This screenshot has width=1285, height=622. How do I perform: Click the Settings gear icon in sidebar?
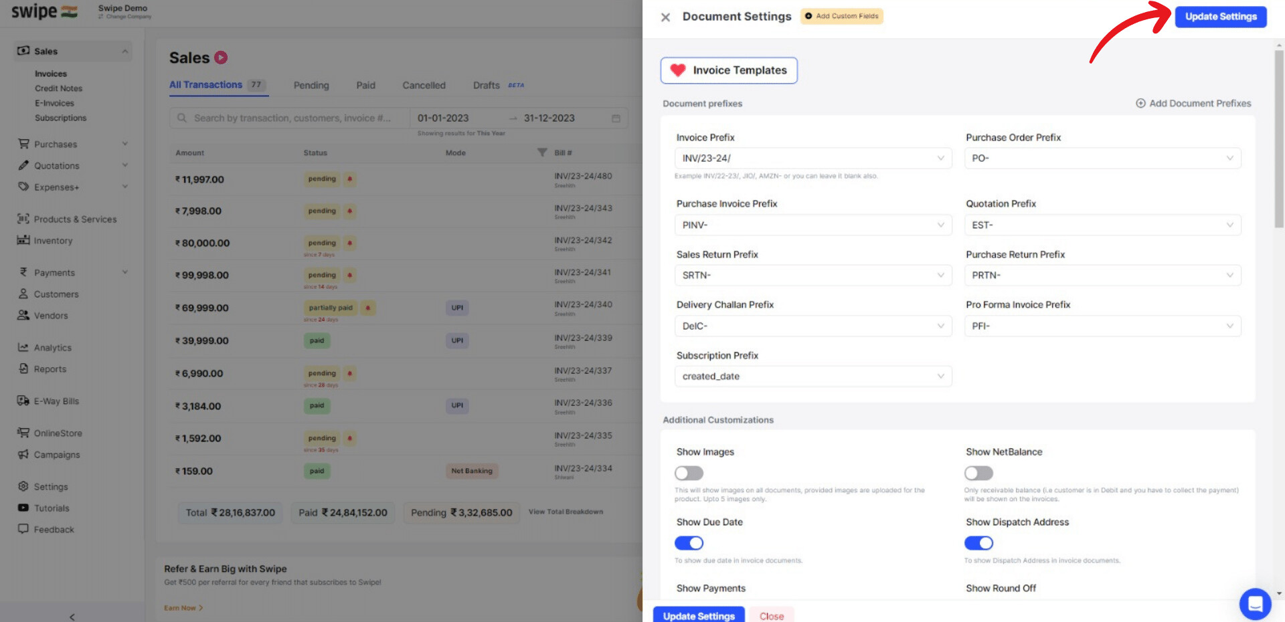coord(23,486)
